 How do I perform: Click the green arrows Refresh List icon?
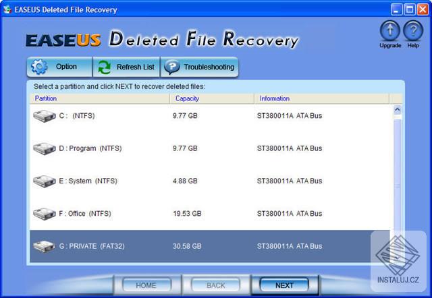[105, 67]
